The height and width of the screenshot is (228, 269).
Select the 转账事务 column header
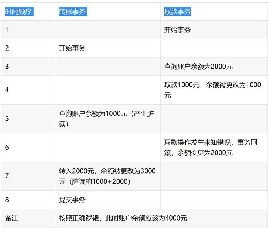click(x=72, y=12)
